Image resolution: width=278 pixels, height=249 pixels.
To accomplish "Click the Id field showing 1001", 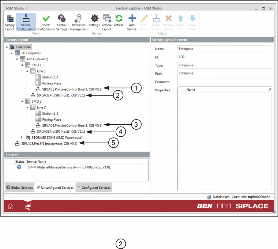I will click(x=224, y=57).
